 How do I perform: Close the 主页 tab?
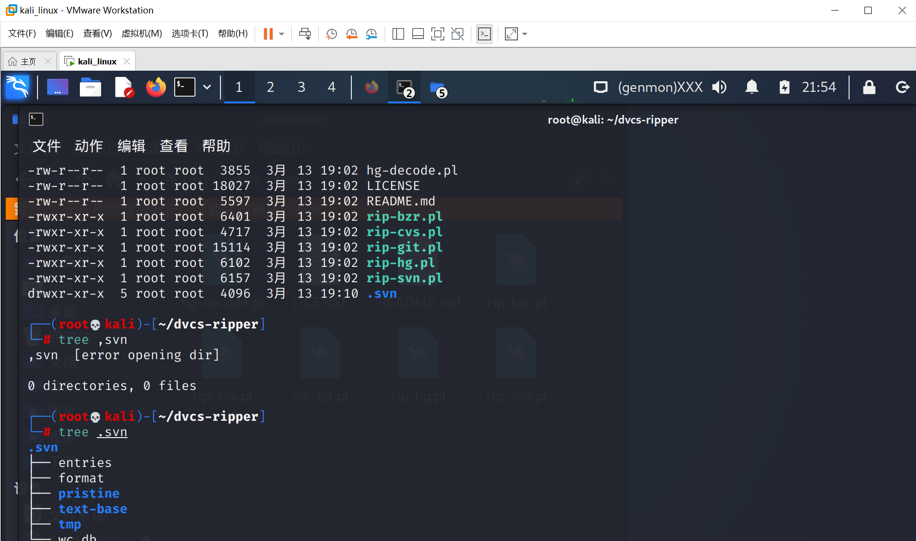click(x=48, y=61)
